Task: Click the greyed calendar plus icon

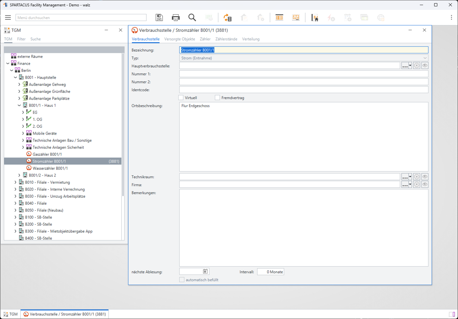Action: point(347,17)
